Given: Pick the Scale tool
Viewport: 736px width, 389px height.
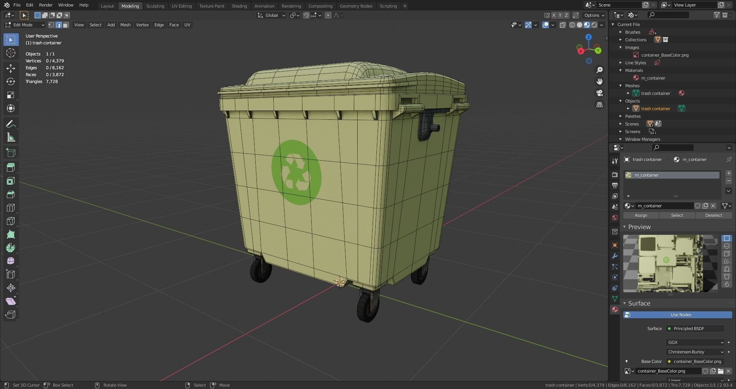Looking at the screenshot, I should tap(11, 95).
